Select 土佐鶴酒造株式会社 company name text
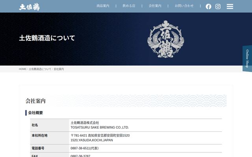252x157 pixels. 85,123
